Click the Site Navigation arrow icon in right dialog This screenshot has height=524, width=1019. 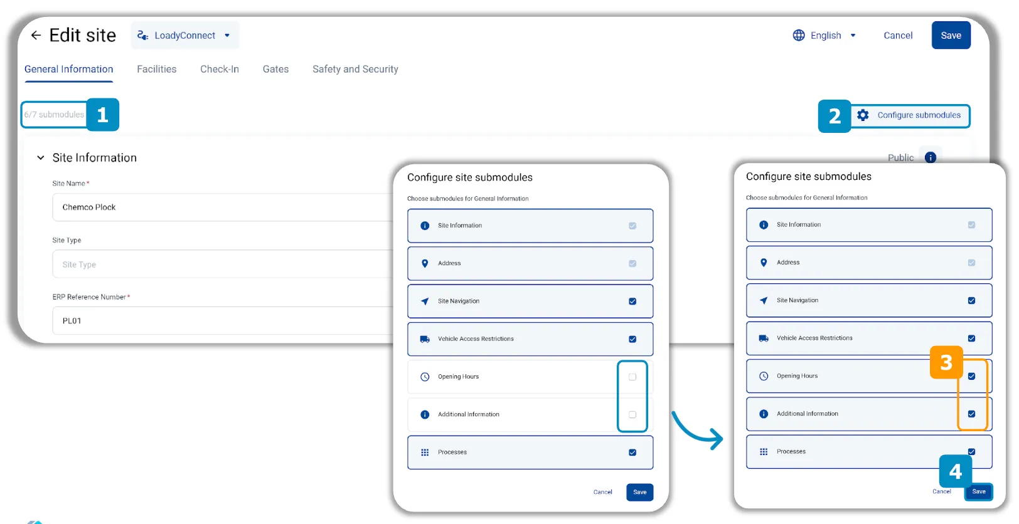(x=764, y=300)
